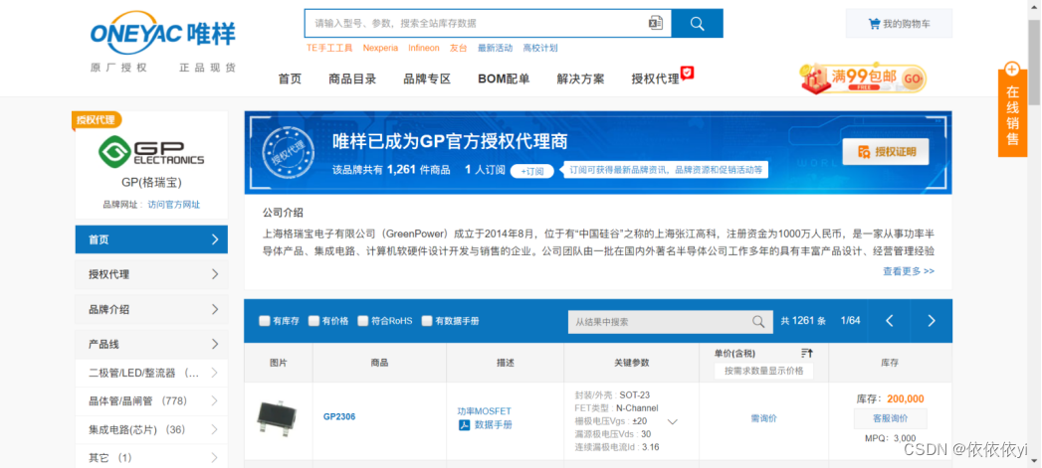Open the 解决方案 navigation item
Image resolution: width=1042 pixels, height=468 pixels.
[581, 79]
